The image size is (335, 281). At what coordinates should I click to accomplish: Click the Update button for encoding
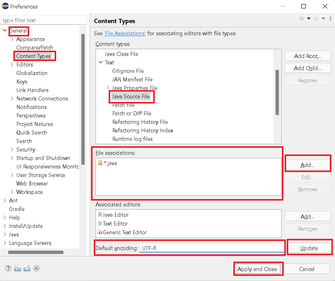coord(309,248)
